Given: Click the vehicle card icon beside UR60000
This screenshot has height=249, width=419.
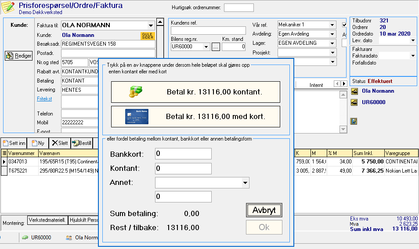Looking at the screenshot, I should point(354,102).
